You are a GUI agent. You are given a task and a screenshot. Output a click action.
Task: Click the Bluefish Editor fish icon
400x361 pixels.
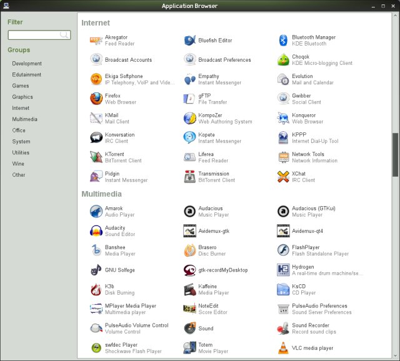190,40
